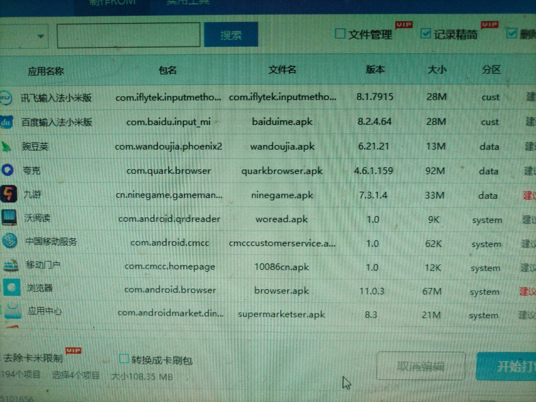Sort by the 分区 column header
536x402 pixels.
pyautogui.click(x=491, y=70)
